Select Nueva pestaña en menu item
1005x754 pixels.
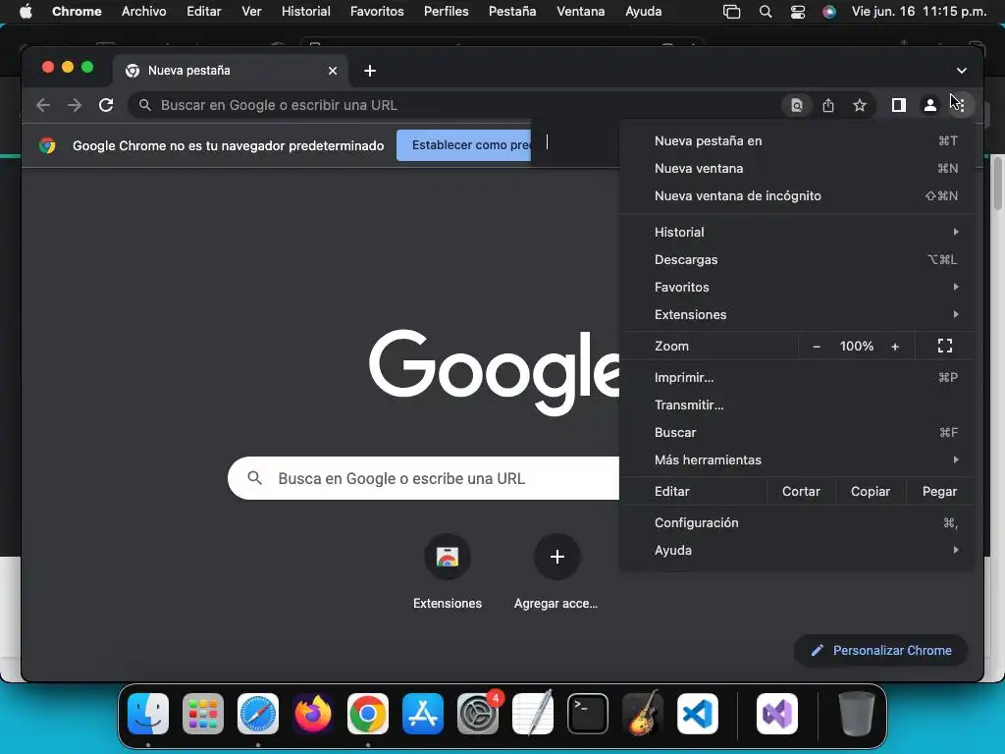point(797,141)
